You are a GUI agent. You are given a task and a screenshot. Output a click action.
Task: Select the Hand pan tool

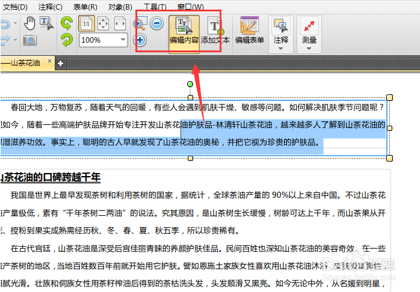point(29,23)
